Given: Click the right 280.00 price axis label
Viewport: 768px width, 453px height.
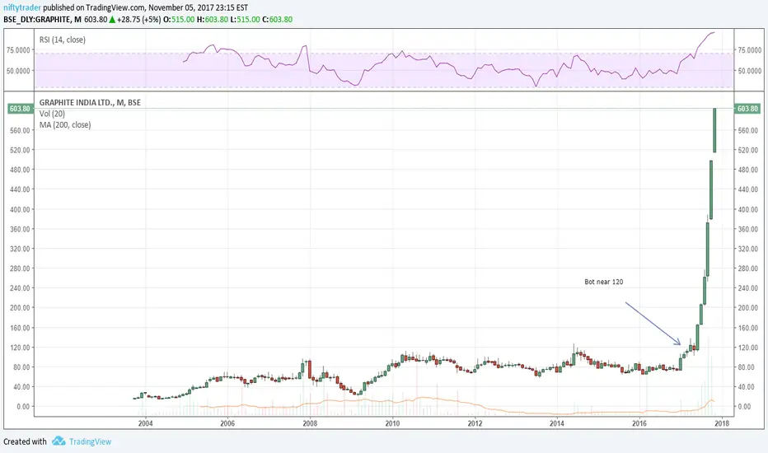Looking at the screenshot, I should coord(747,269).
